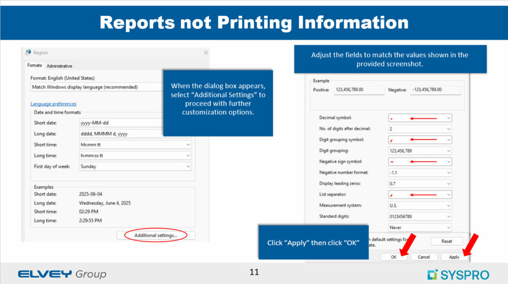Click the Apply button
Screen dimensions: 508x284
point(454,257)
